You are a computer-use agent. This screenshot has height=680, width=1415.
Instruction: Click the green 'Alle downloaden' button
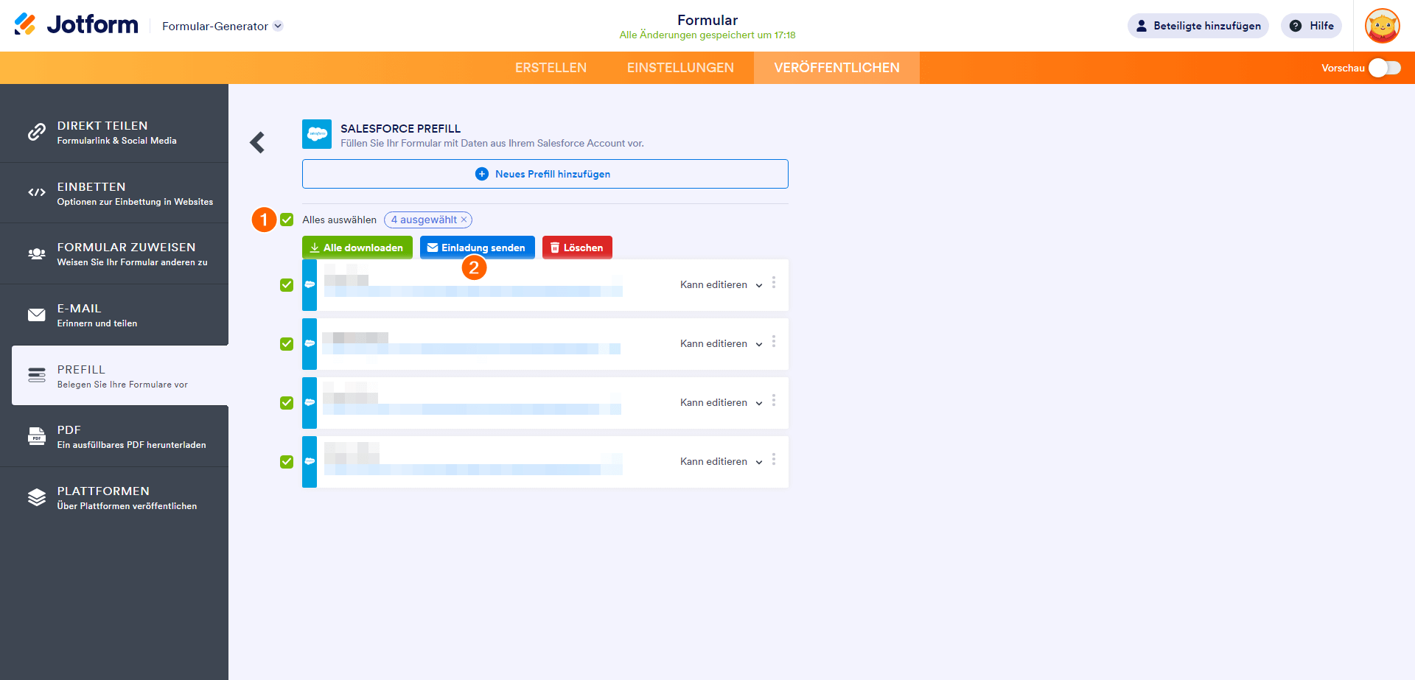[x=357, y=248]
